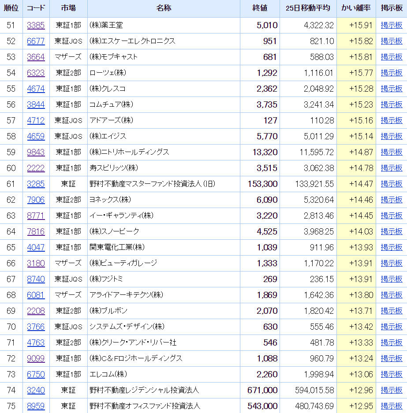This screenshot has width=407, height=413.
Task: Open stock code 3766 link
Action: click(x=36, y=327)
